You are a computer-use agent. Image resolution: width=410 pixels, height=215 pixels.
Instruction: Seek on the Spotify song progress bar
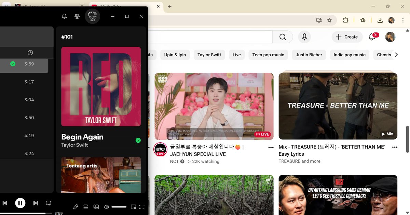tap(26, 213)
